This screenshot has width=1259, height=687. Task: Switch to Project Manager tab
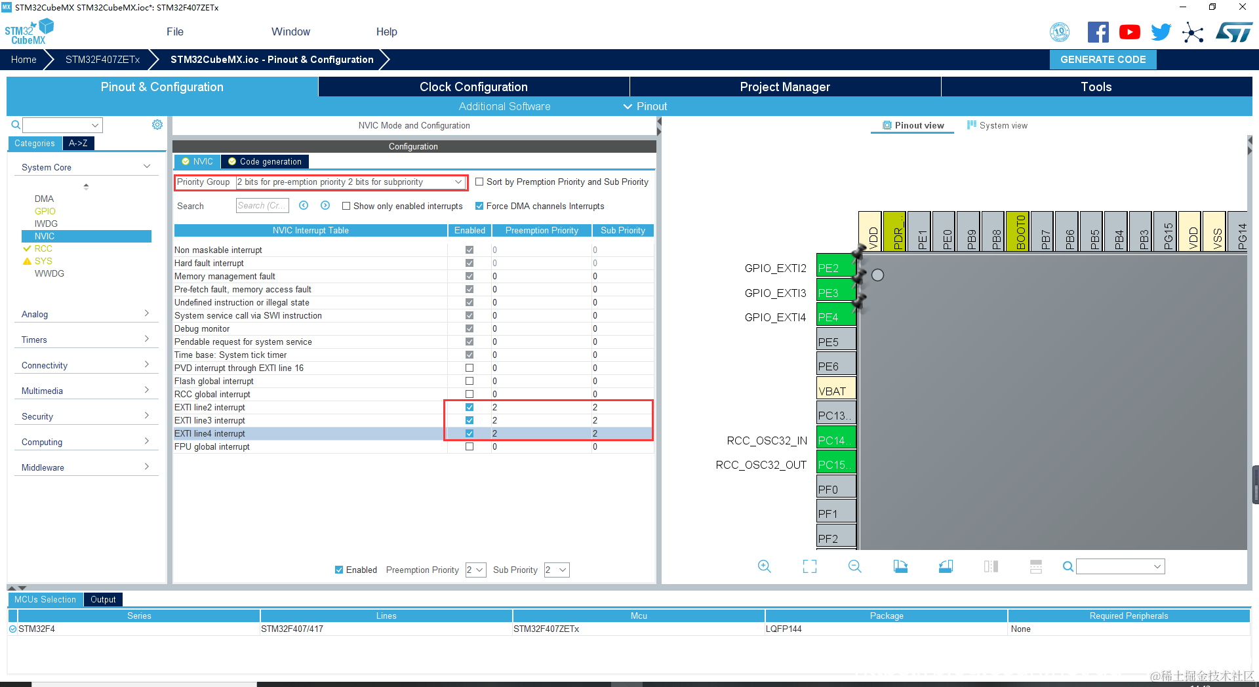click(x=785, y=87)
